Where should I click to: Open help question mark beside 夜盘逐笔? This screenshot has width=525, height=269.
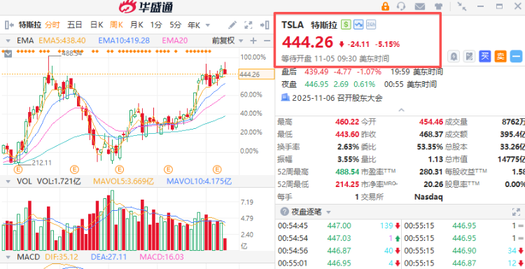(285, 212)
